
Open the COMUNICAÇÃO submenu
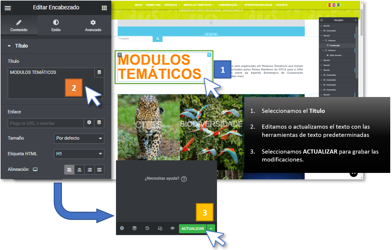229,5
